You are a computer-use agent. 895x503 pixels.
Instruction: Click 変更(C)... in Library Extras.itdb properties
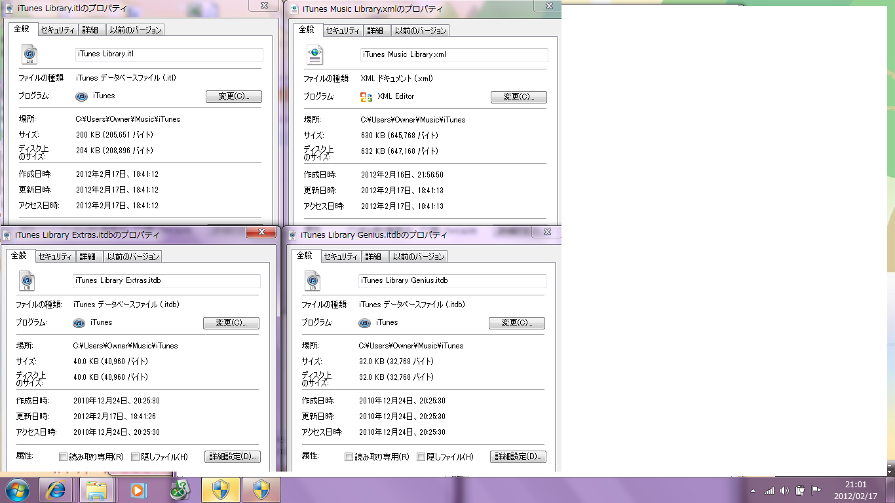[231, 324]
